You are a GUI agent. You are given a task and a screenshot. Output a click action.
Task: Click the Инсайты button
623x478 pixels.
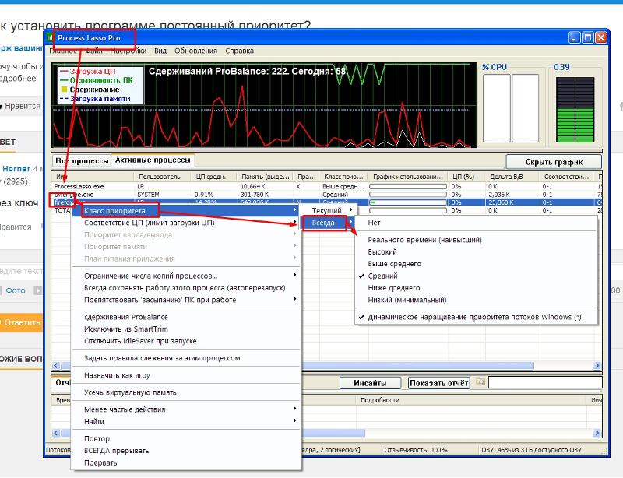[x=370, y=383]
